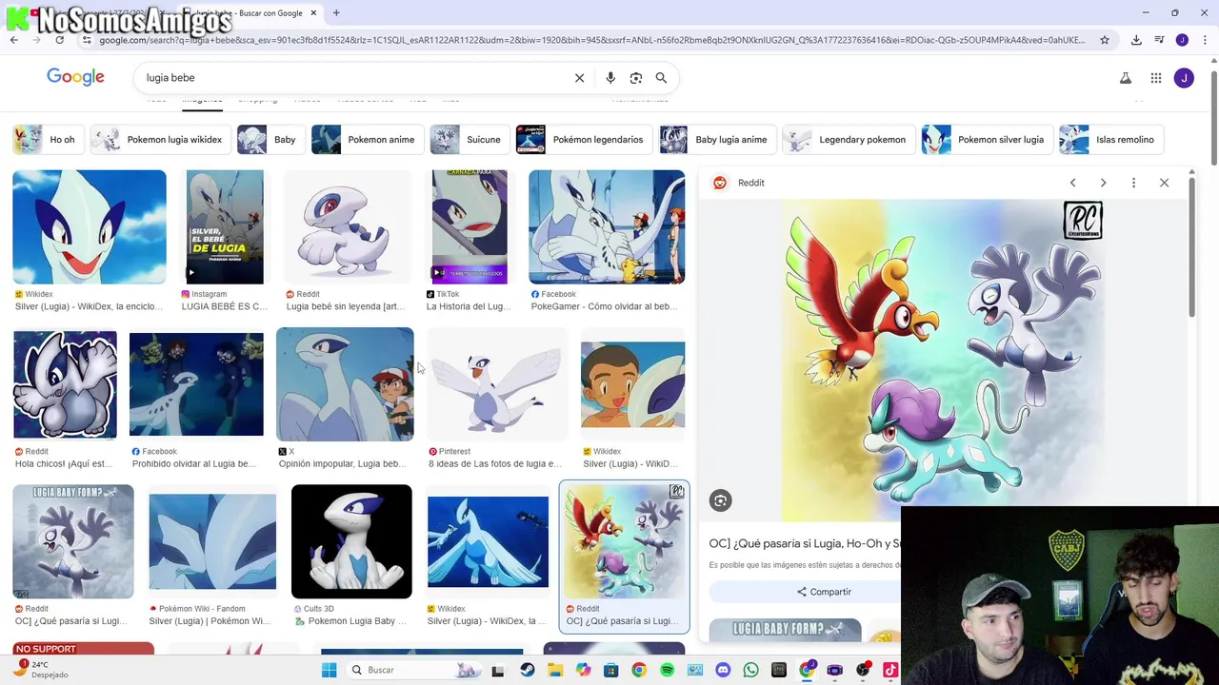Viewport: 1219px width, 685px height.
Task: Launch Steam from the taskbar
Action: (528, 670)
